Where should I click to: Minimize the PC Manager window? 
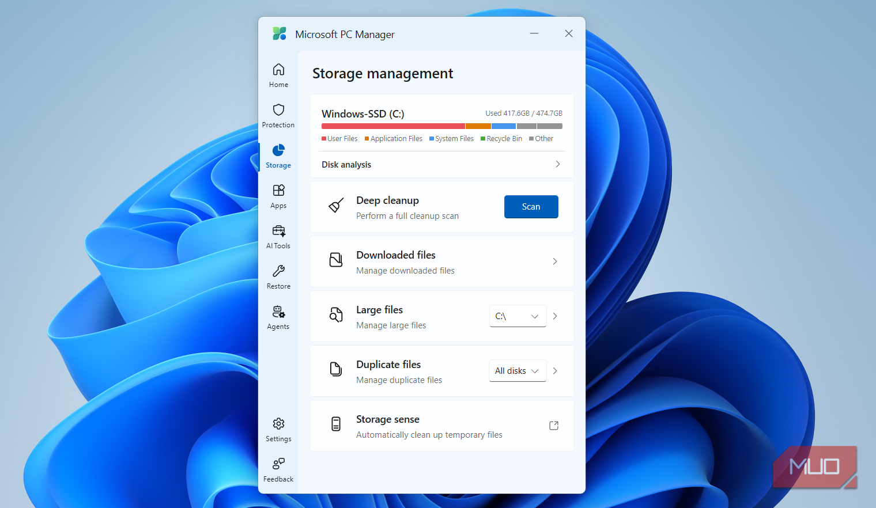534,33
